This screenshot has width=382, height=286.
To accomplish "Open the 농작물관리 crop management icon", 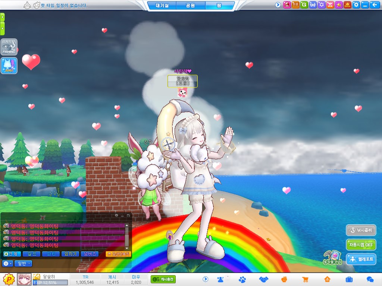I will [332, 258].
